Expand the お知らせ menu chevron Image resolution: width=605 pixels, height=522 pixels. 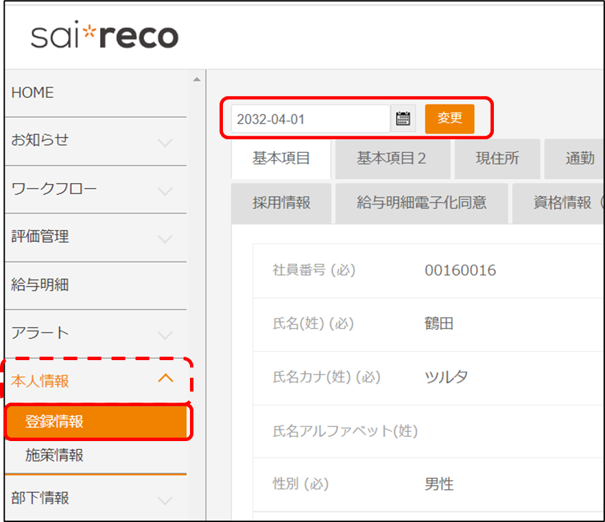coord(165,143)
